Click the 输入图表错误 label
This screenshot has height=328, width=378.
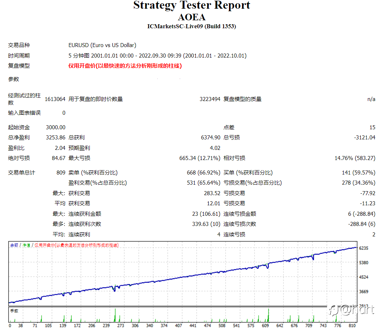24,113
